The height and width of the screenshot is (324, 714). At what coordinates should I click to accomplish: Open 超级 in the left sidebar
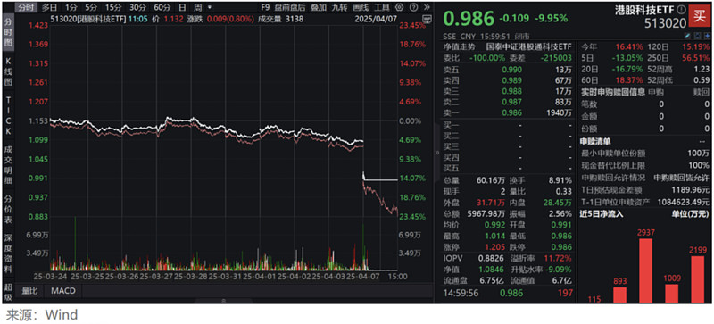8,293
